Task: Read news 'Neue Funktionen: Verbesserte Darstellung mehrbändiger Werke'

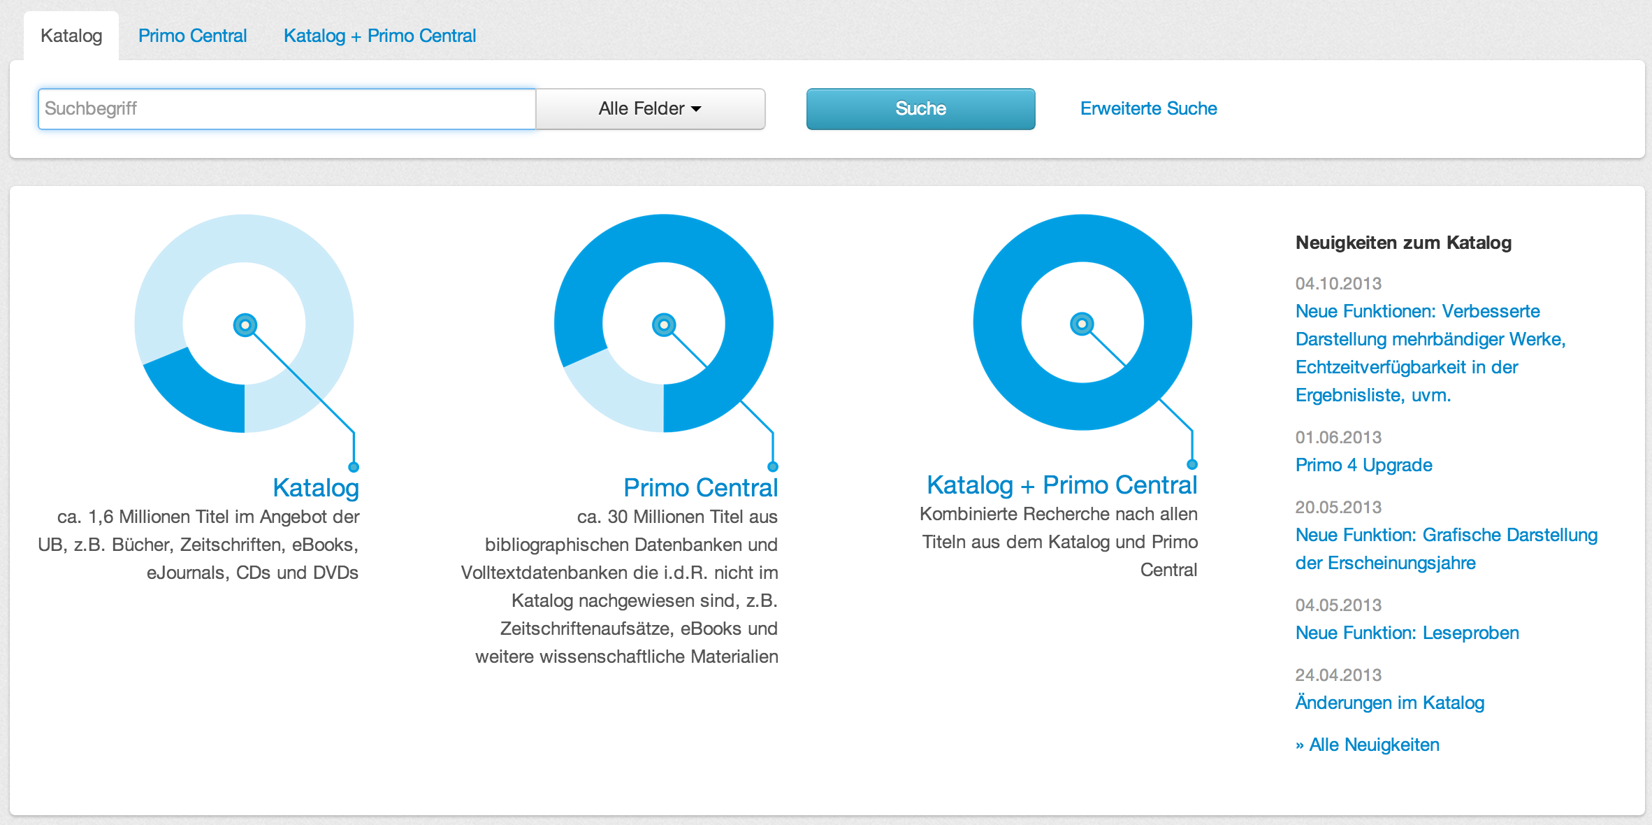Action: (1430, 353)
